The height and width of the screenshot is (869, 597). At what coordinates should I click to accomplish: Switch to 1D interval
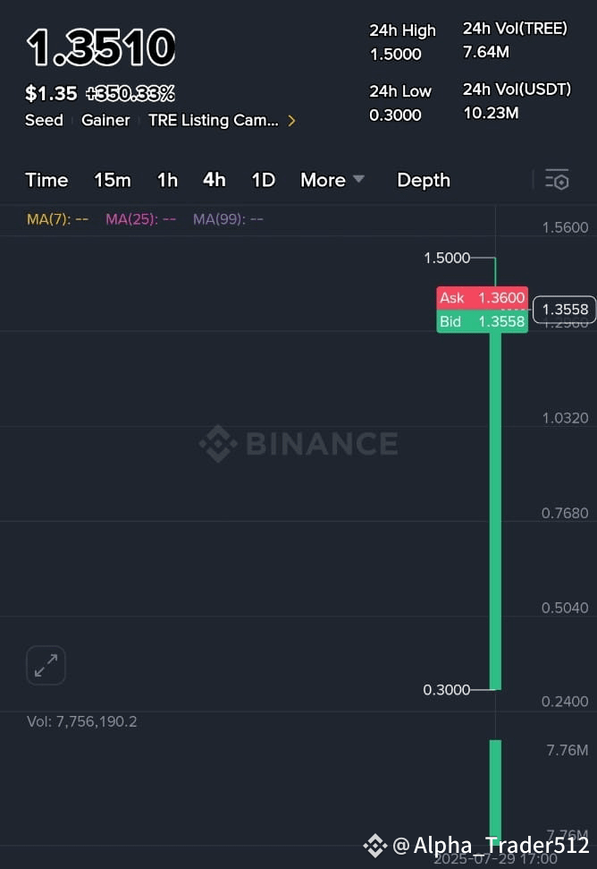click(264, 180)
